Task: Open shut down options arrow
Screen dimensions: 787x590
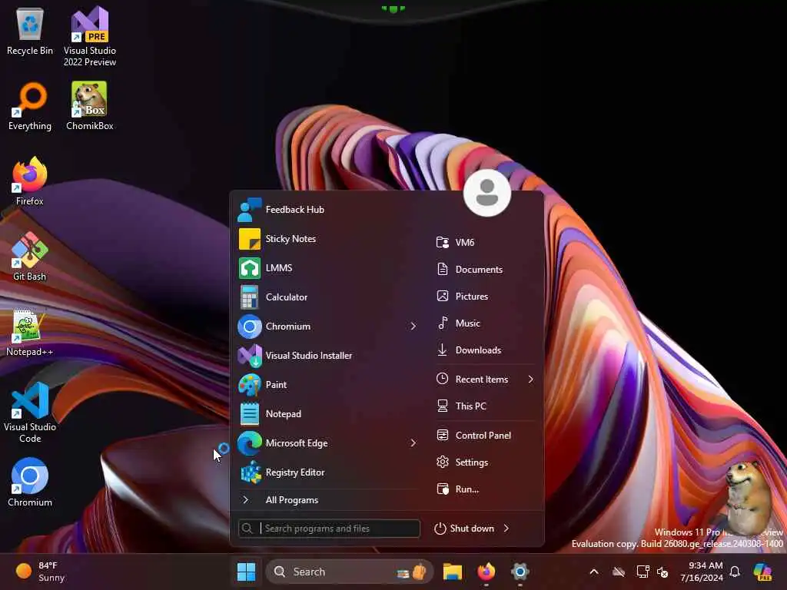Action: click(x=506, y=529)
